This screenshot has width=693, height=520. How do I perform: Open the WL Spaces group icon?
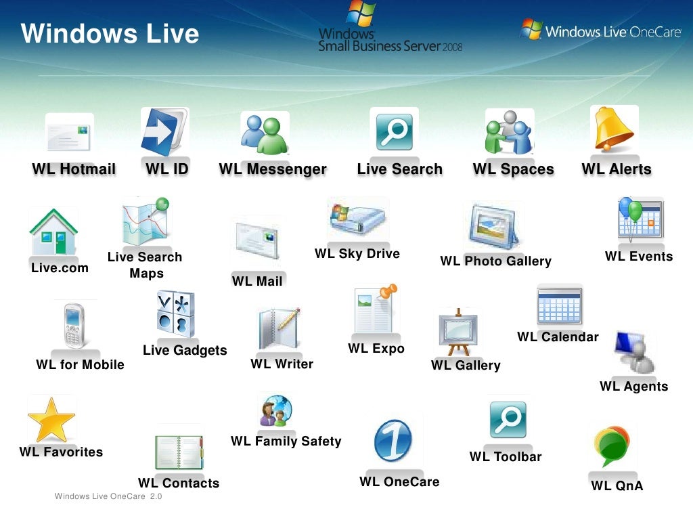pyautogui.click(x=509, y=132)
